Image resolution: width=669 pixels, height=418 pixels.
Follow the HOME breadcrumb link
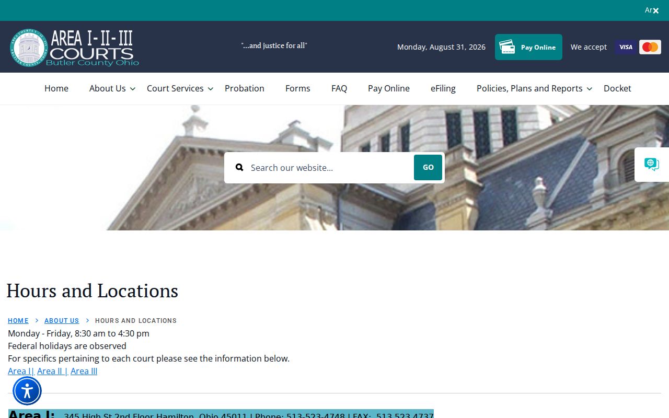[18, 321]
